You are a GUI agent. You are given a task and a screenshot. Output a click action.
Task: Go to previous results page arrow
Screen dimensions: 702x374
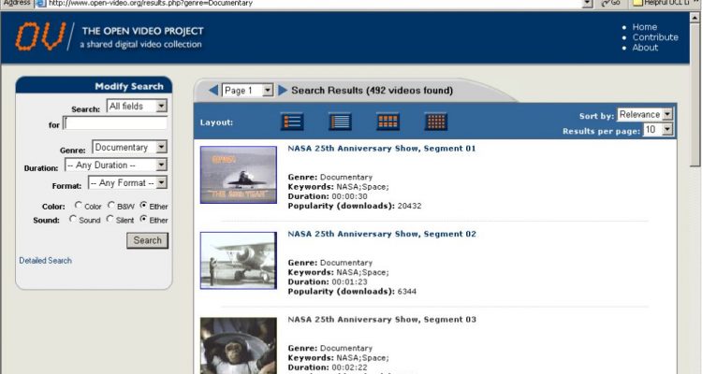pyautogui.click(x=213, y=90)
